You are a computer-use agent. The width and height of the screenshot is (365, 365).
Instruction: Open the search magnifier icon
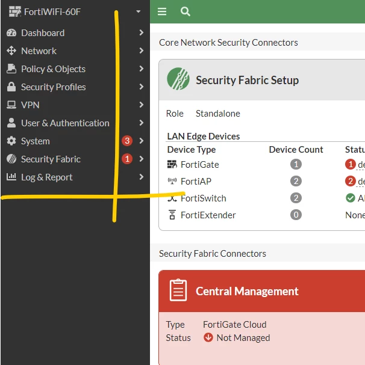coord(185,11)
